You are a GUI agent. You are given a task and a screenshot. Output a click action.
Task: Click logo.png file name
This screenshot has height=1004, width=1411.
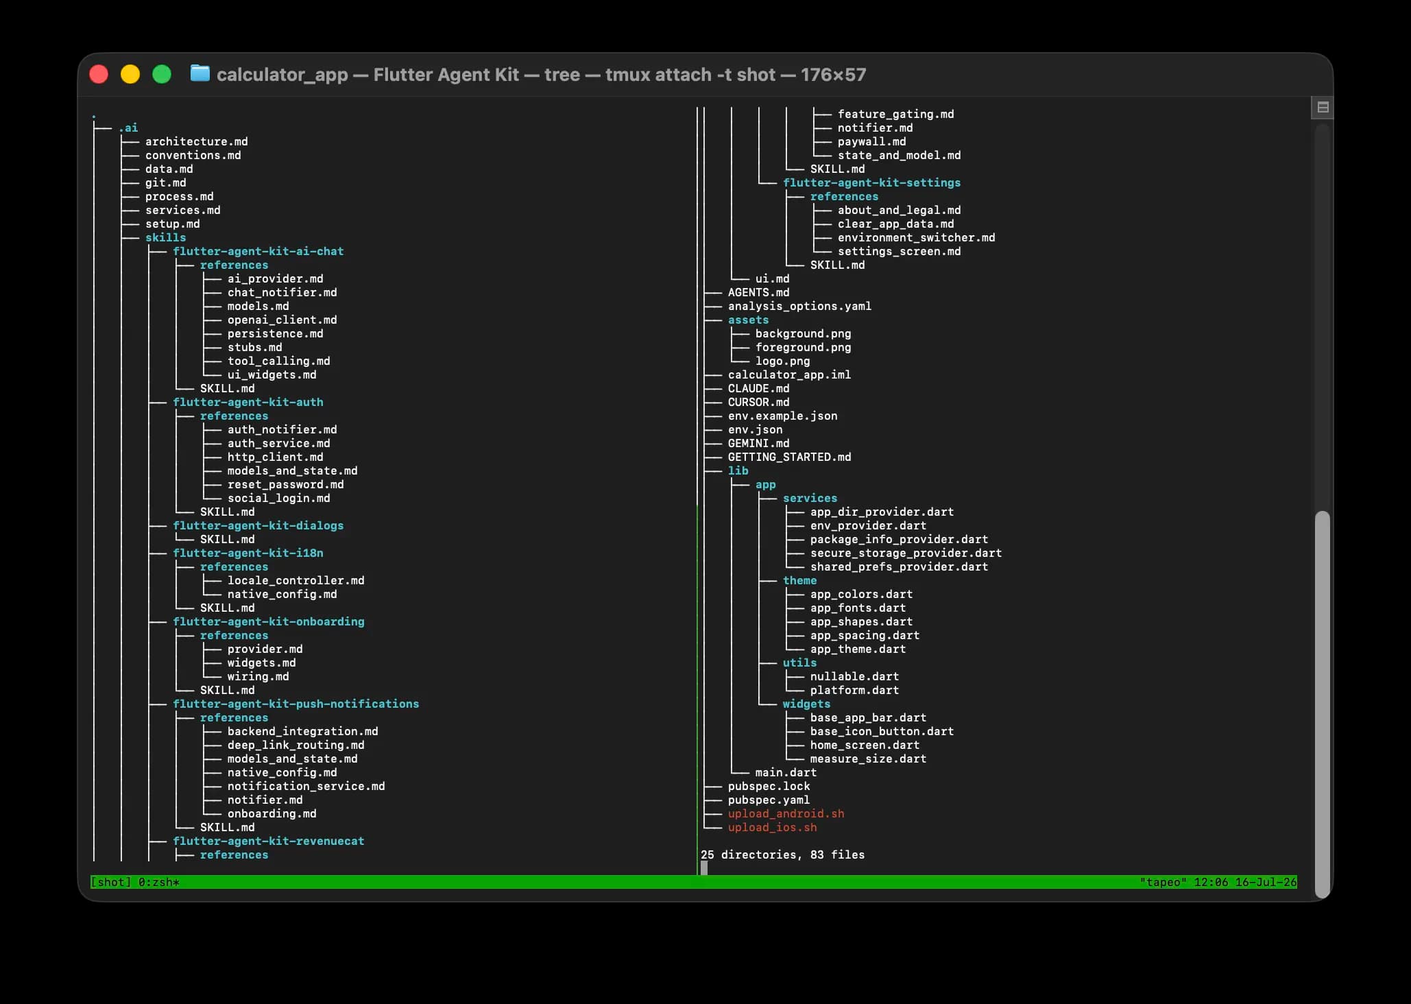tap(783, 361)
